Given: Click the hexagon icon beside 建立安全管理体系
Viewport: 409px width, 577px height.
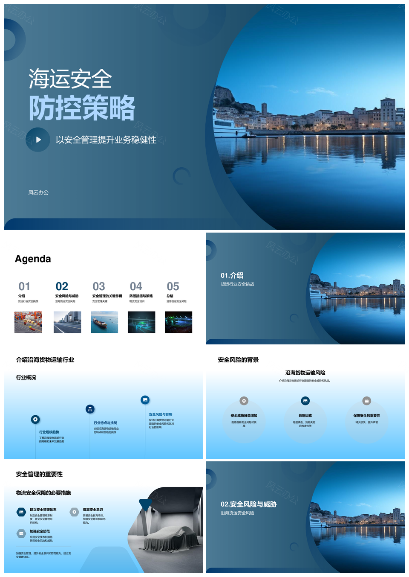Looking at the screenshot, I should (21, 512).
